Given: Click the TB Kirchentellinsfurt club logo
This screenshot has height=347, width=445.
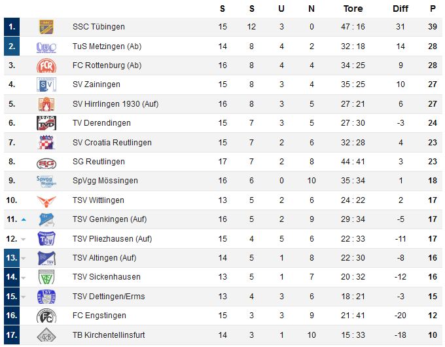Looking at the screenshot, I should click(46, 335).
